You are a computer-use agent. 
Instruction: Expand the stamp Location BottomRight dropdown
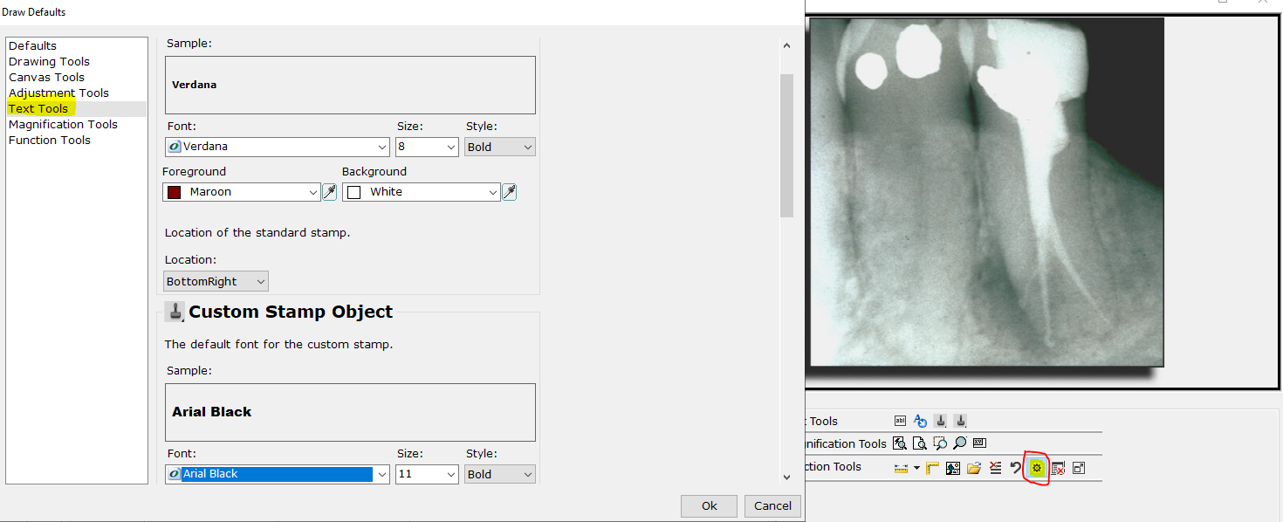[259, 281]
